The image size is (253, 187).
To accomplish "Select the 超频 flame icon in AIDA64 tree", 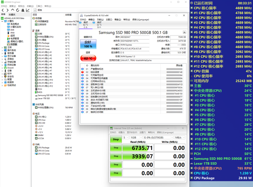I will pos(9,36).
